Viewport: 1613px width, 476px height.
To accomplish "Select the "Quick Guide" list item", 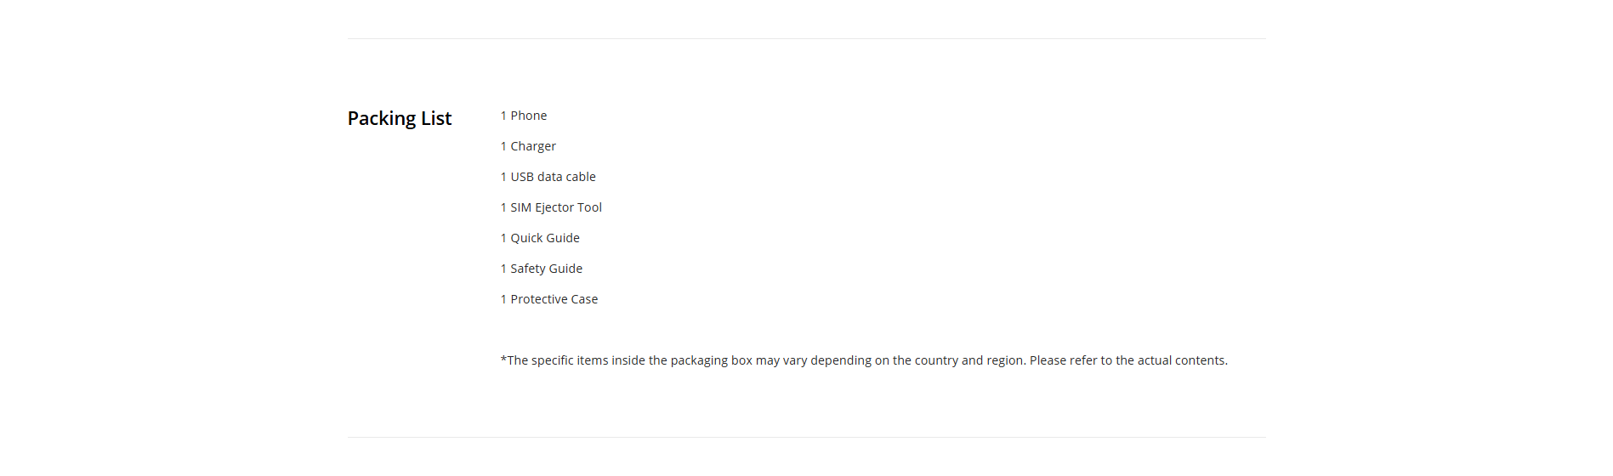I will tap(545, 238).
